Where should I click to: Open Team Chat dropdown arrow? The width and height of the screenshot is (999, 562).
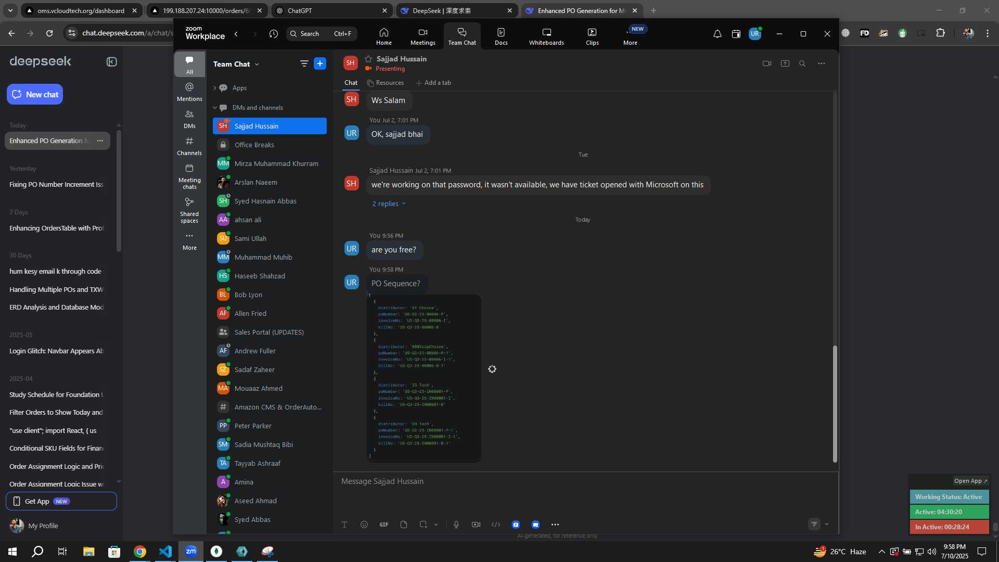pyautogui.click(x=257, y=64)
